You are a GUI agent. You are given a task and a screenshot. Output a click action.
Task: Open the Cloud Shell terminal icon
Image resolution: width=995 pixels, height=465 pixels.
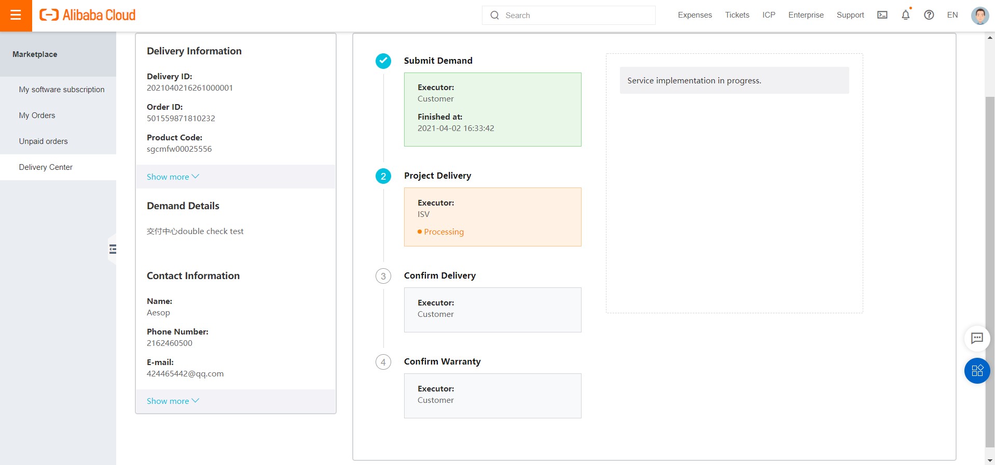tap(882, 15)
